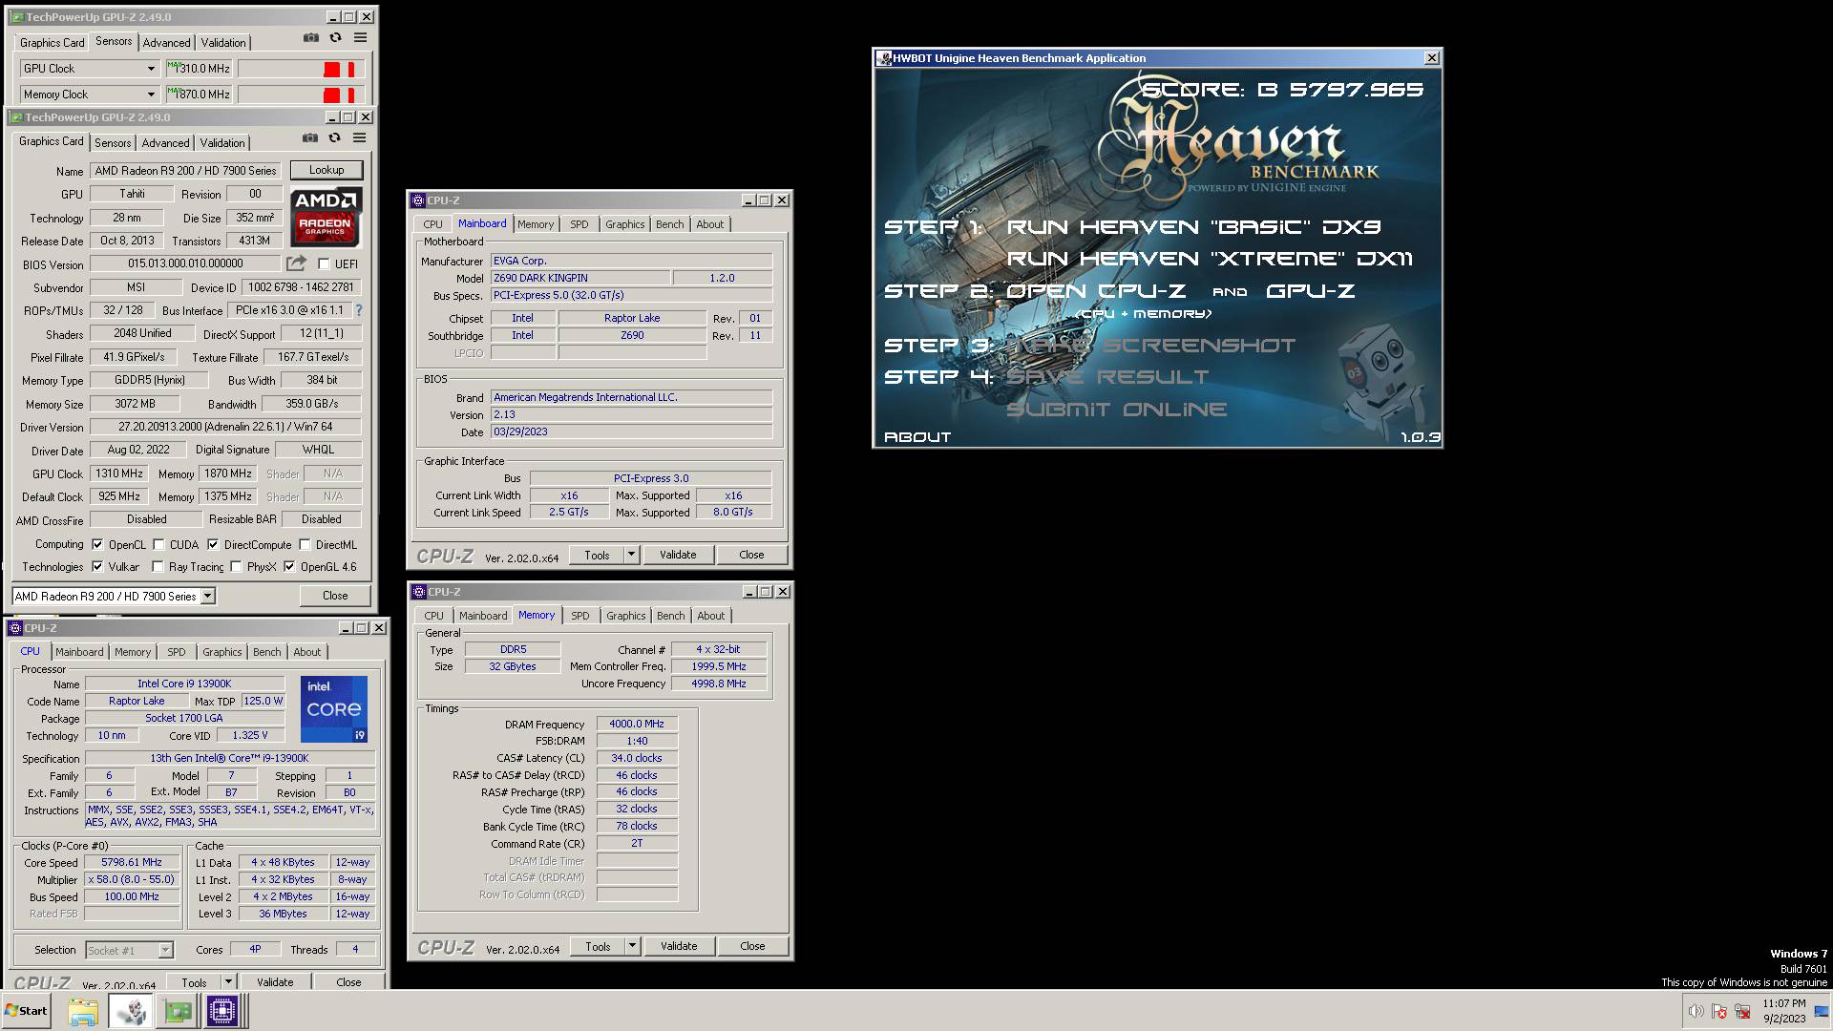Click the Driver Version field in GPU-Z
Viewport: 1833px width, 1031px height.
(x=225, y=427)
